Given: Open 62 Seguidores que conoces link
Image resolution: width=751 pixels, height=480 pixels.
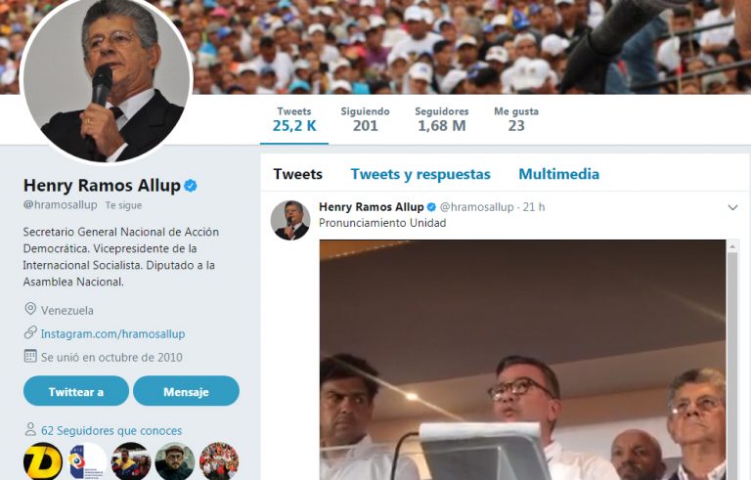Looking at the screenshot, I should tap(111, 431).
